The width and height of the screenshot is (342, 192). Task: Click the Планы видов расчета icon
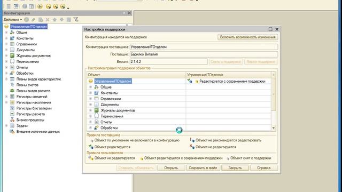(12, 91)
